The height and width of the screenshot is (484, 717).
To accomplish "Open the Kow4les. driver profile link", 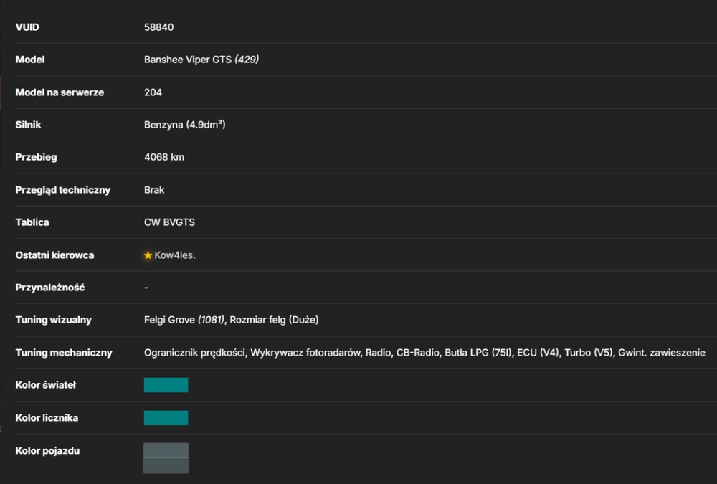I will tap(175, 255).
